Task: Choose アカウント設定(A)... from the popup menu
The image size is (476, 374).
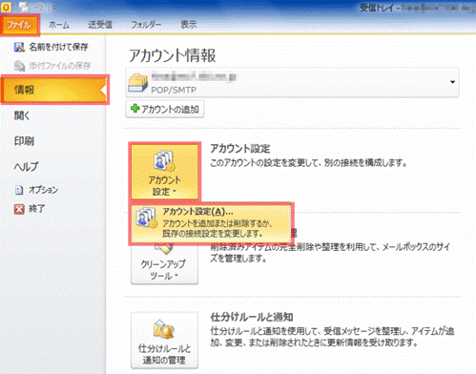Action: [x=211, y=223]
